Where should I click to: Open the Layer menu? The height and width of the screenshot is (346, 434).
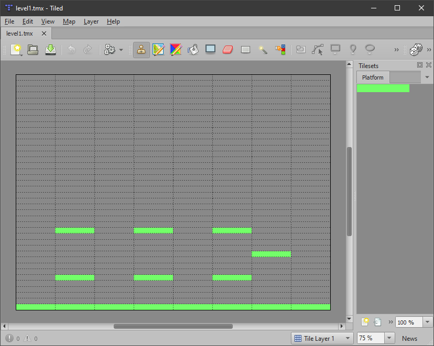[x=91, y=21]
